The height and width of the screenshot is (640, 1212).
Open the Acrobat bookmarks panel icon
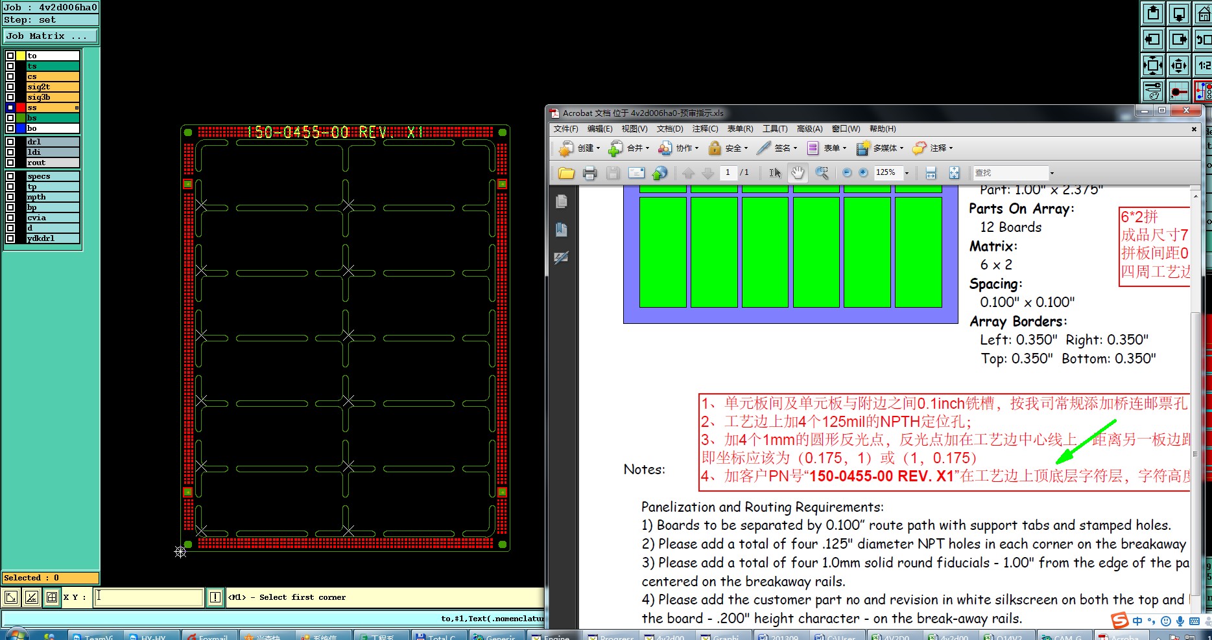(562, 229)
